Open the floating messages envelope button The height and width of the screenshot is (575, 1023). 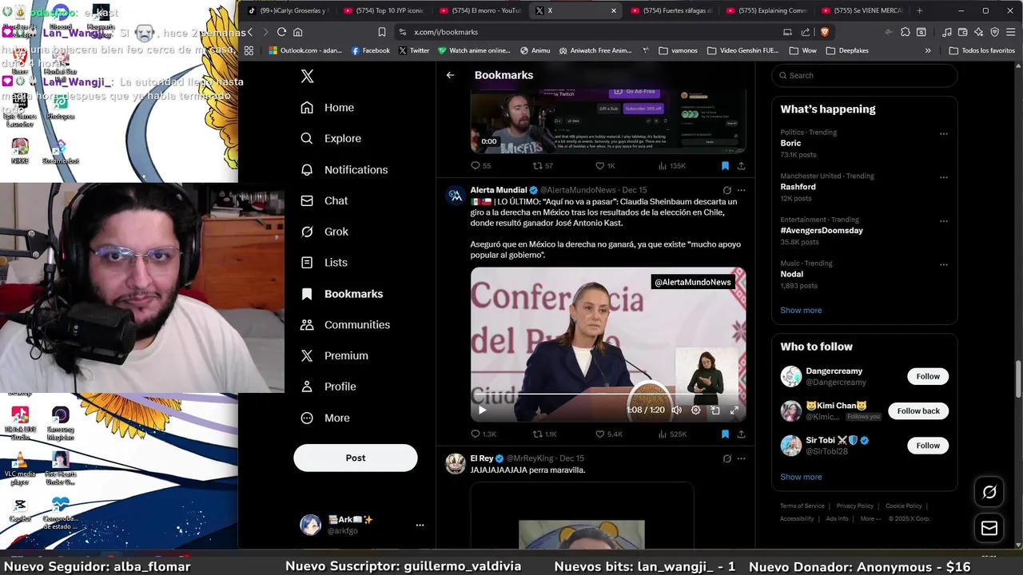[989, 528]
